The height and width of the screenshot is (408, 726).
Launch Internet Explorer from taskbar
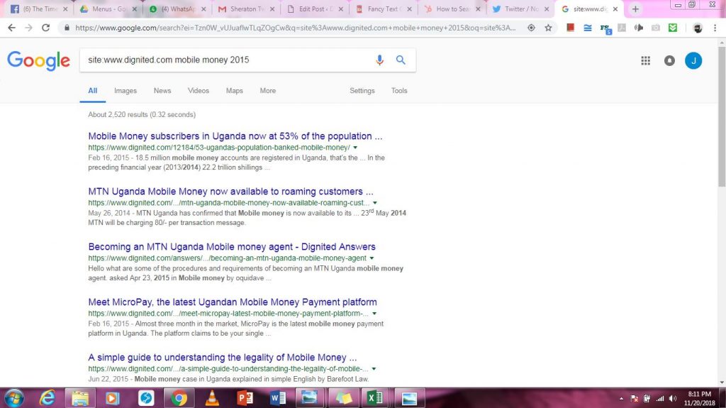click(47, 398)
